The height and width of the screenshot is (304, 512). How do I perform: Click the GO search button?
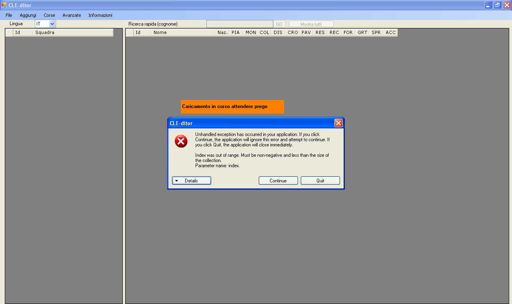coord(279,24)
